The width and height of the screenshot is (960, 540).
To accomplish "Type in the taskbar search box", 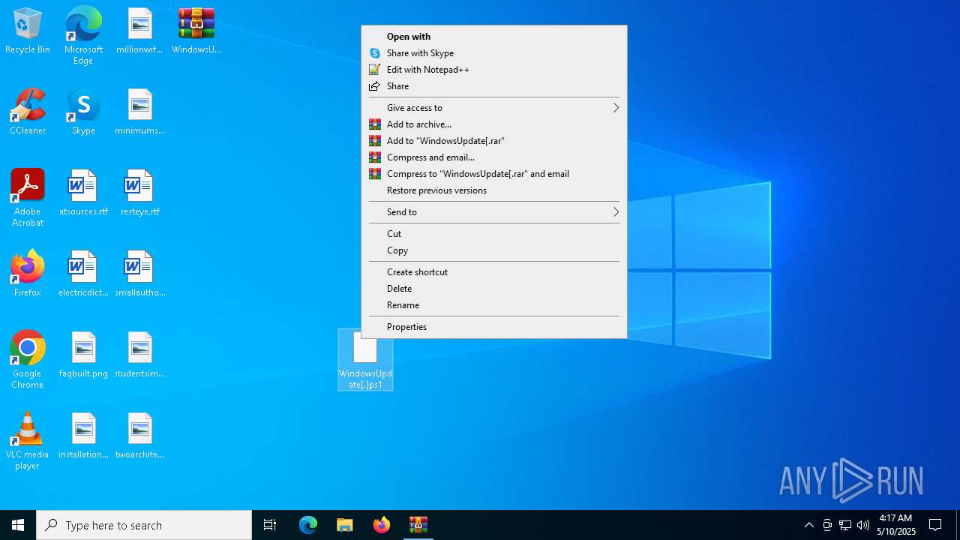I will [x=144, y=525].
